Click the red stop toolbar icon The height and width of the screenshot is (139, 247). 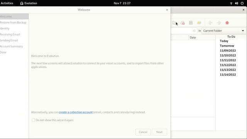tap(227, 23)
